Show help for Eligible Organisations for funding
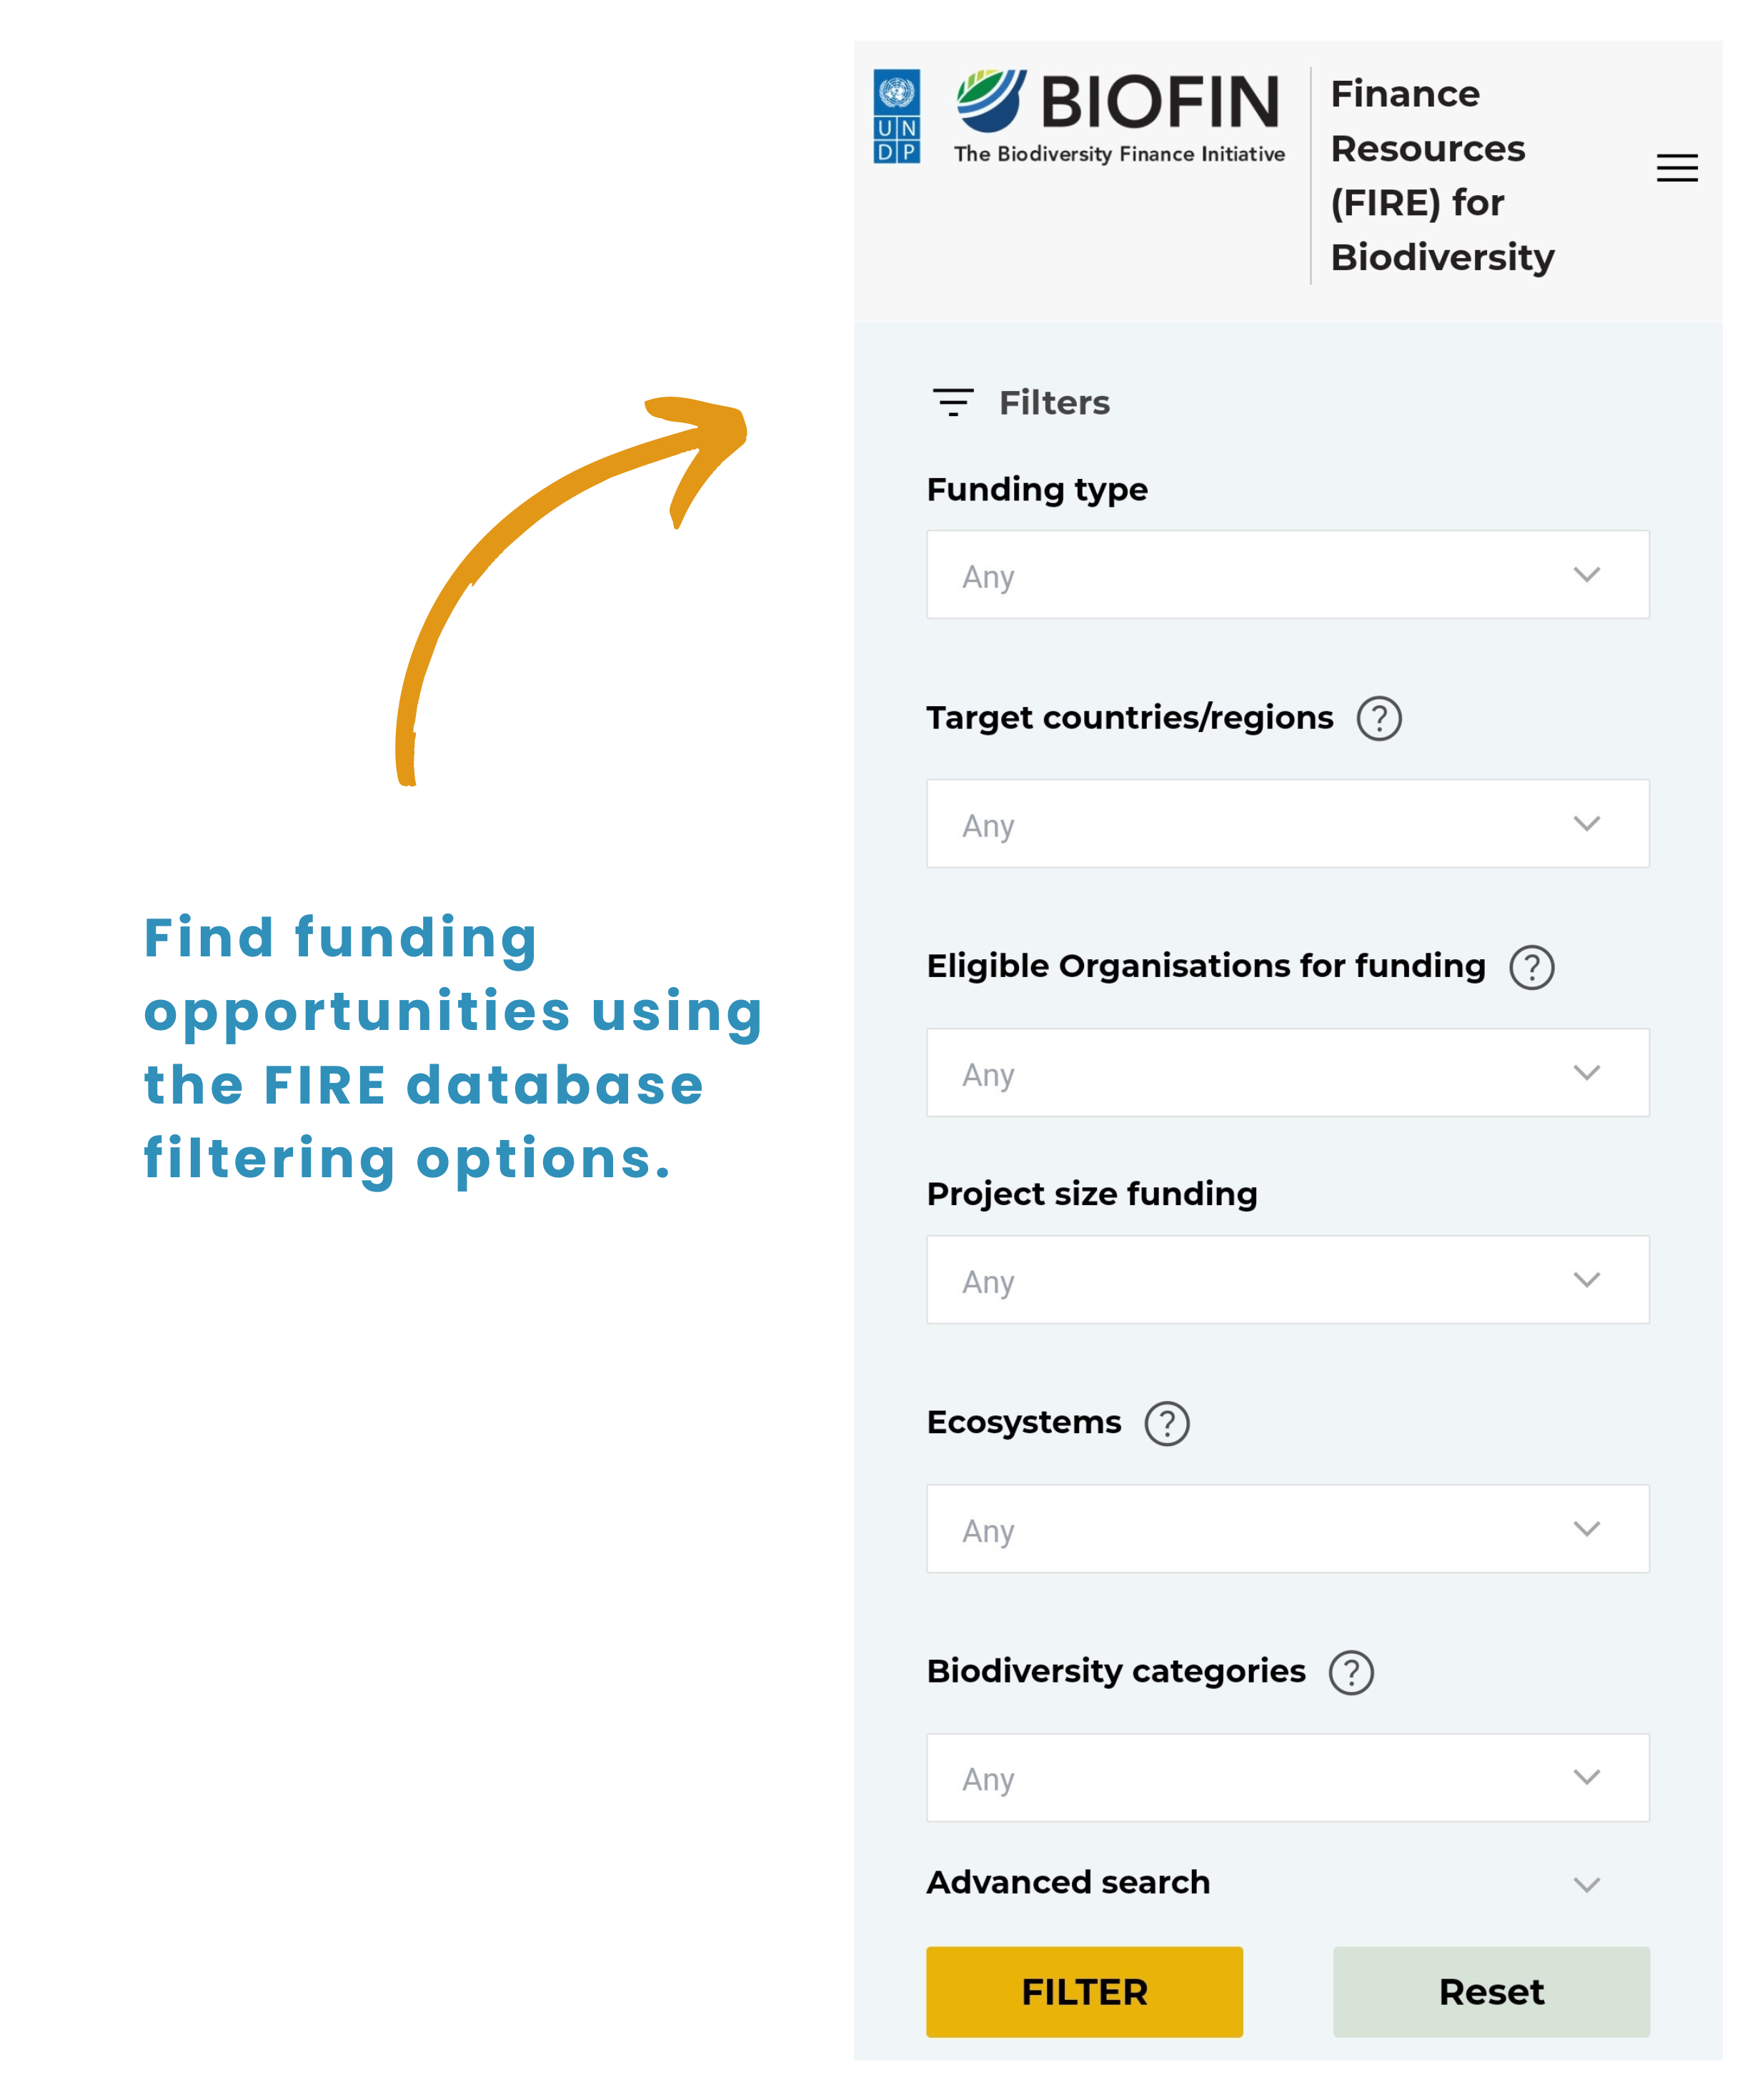 coord(1531,967)
